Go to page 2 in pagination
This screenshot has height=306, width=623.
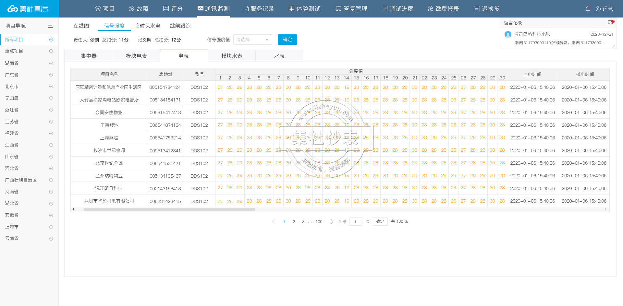pos(294,222)
